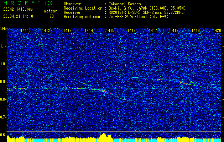Click the date stamp 25.04.21 14:10
224x142 pixels.
coord(18,16)
